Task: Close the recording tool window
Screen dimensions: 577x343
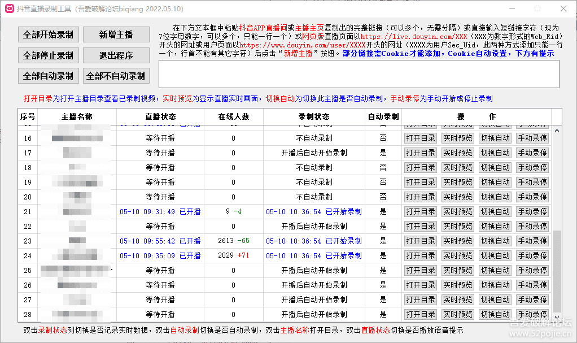Action: click(563, 8)
